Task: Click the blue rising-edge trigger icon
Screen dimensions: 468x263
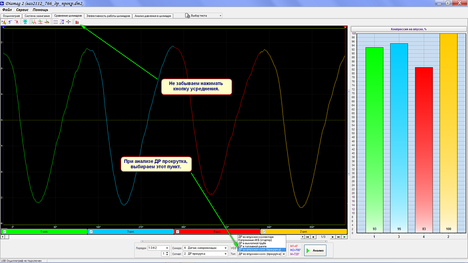Action: [x=10, y=22]
